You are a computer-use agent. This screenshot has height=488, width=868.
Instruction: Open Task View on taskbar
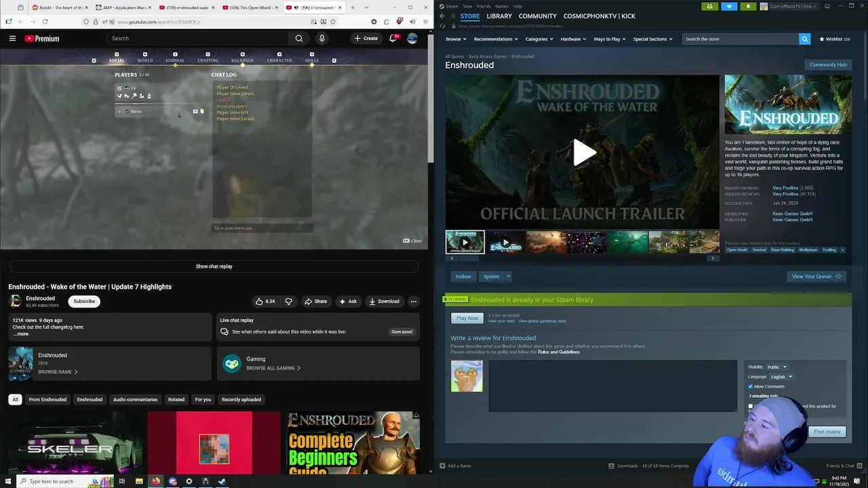click(122, 481)
